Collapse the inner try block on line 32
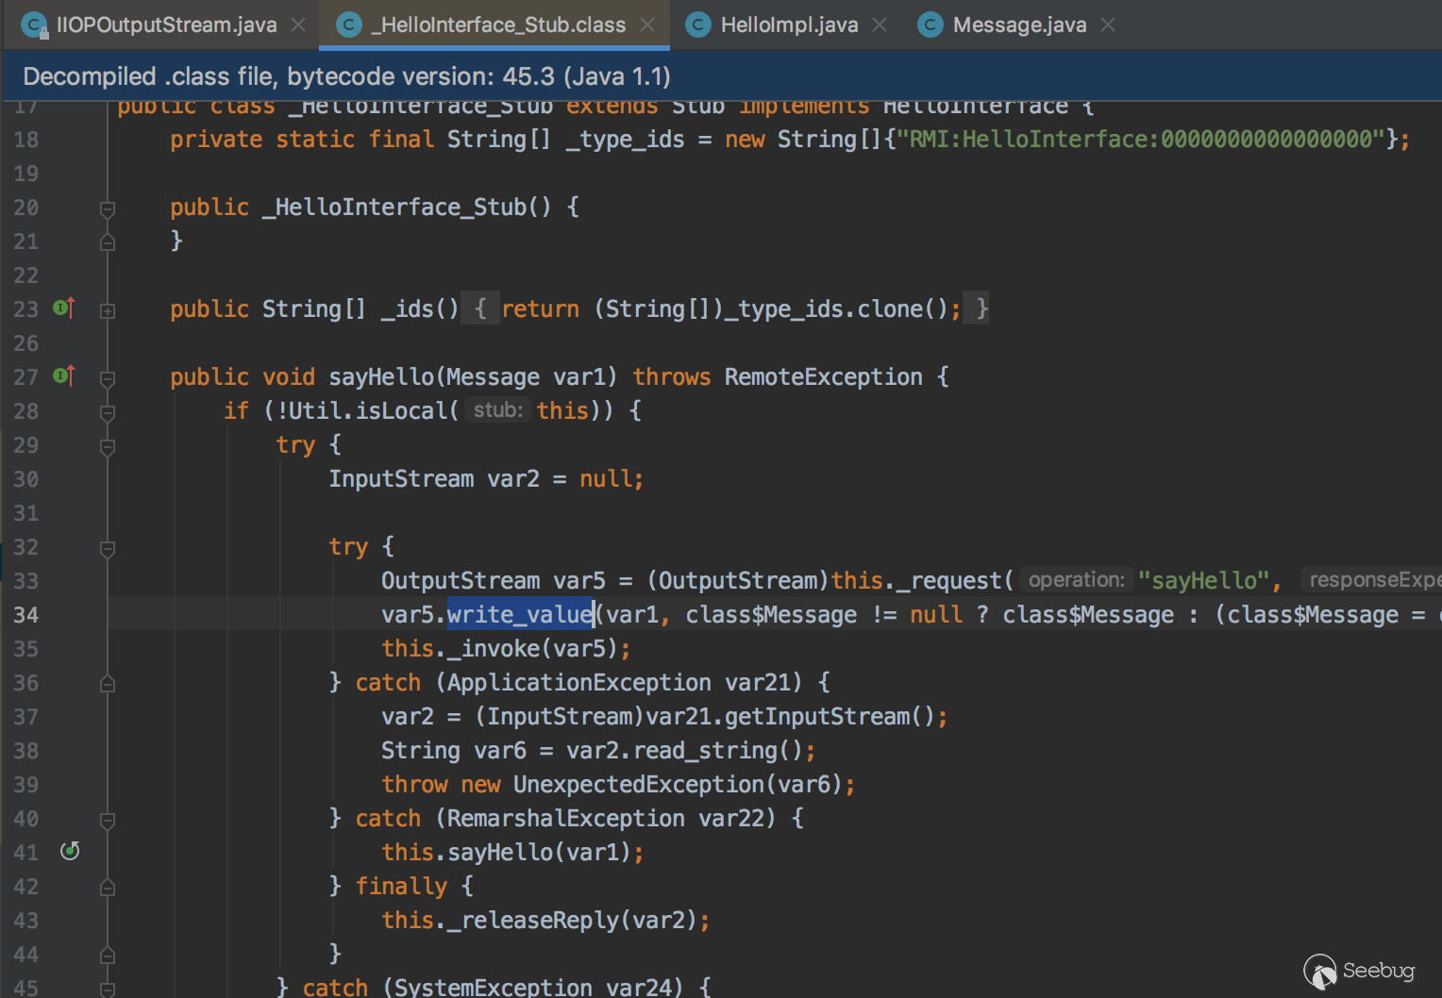1442x998 pixels. click(108, 548)
